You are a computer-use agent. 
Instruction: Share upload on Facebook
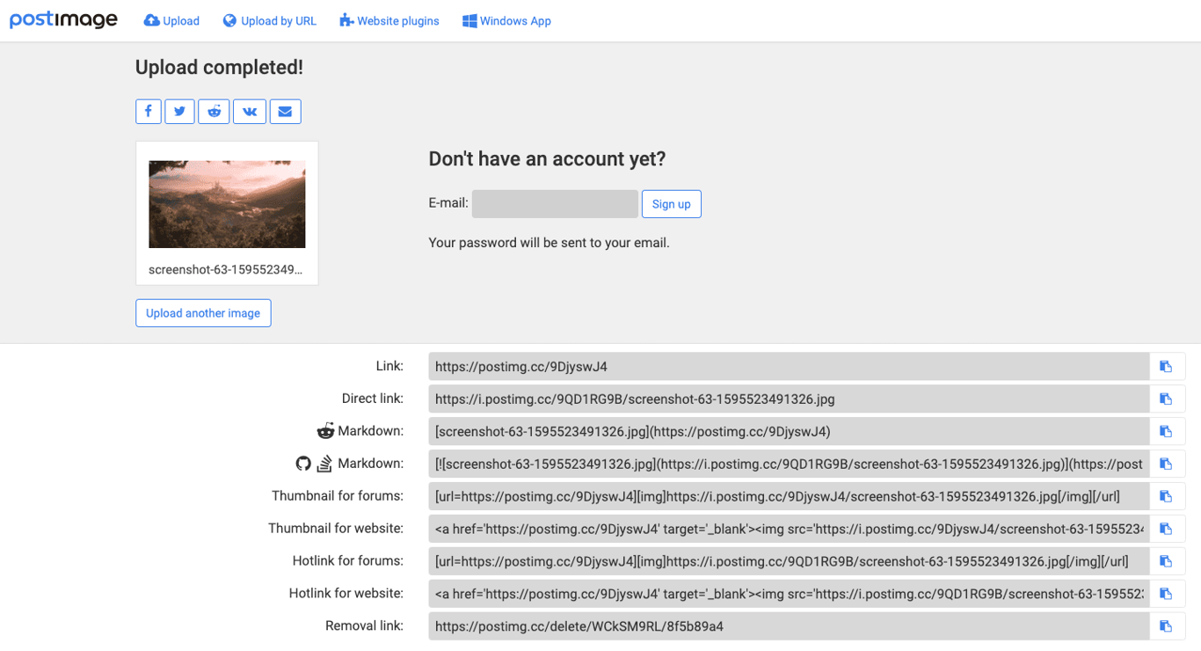pyautogui.click(x=149, y=112)
